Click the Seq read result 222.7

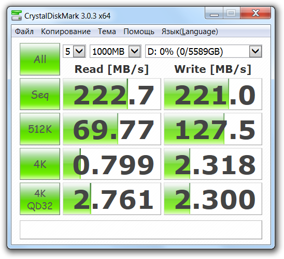[112, 94]
